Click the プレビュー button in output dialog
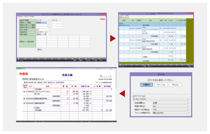Viewport: 210px width, 134px height. pos(161,85)
